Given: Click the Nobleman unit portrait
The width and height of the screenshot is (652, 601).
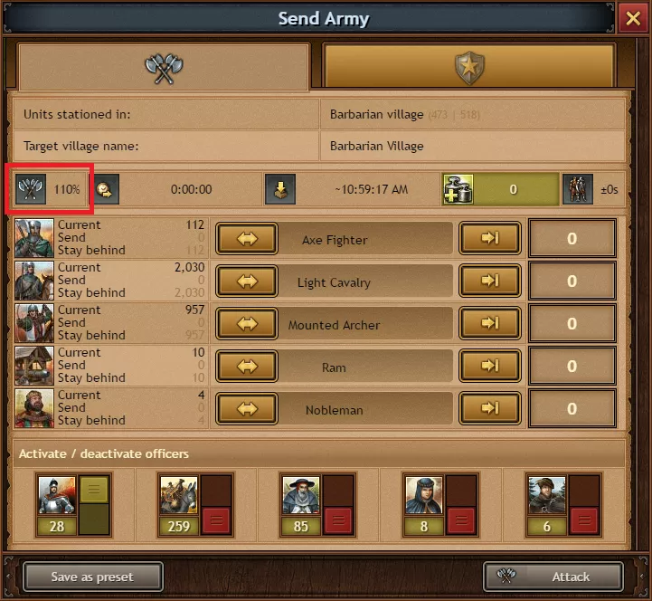Looking at the screenshot, I should pos(34,408).
